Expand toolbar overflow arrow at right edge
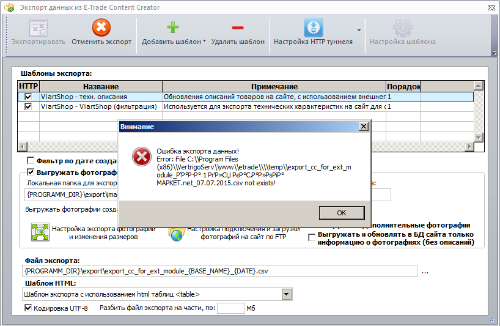500x326 pixels. point(494,53)
